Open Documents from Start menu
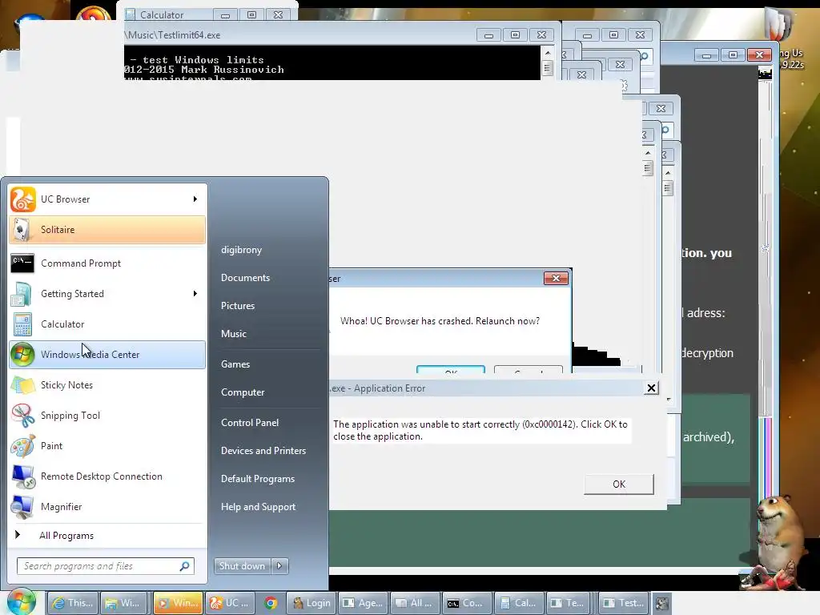This screenshot has height=615, width=820. 245,278
